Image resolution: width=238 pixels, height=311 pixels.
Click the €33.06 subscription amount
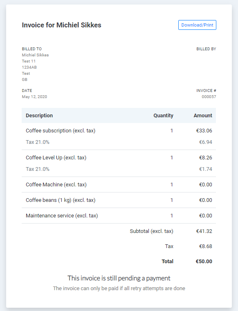point(204,131)
